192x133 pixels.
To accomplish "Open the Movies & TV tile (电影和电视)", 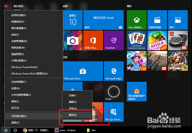I will tap(157, 20).
